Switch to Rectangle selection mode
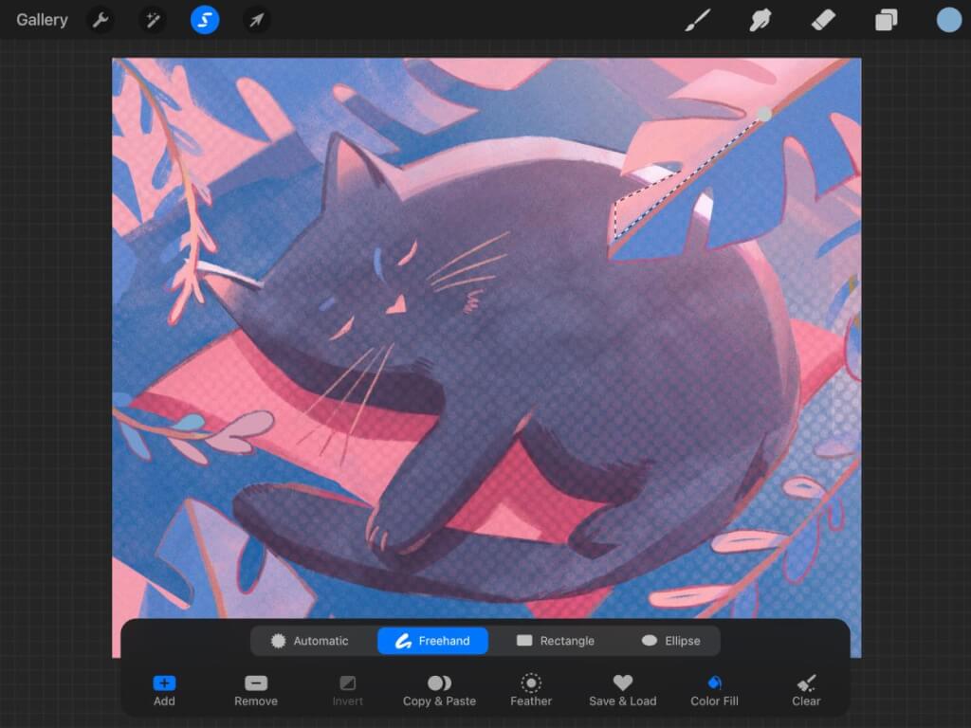The height and width of the screenshot is (728, 971). click(556, 641)
